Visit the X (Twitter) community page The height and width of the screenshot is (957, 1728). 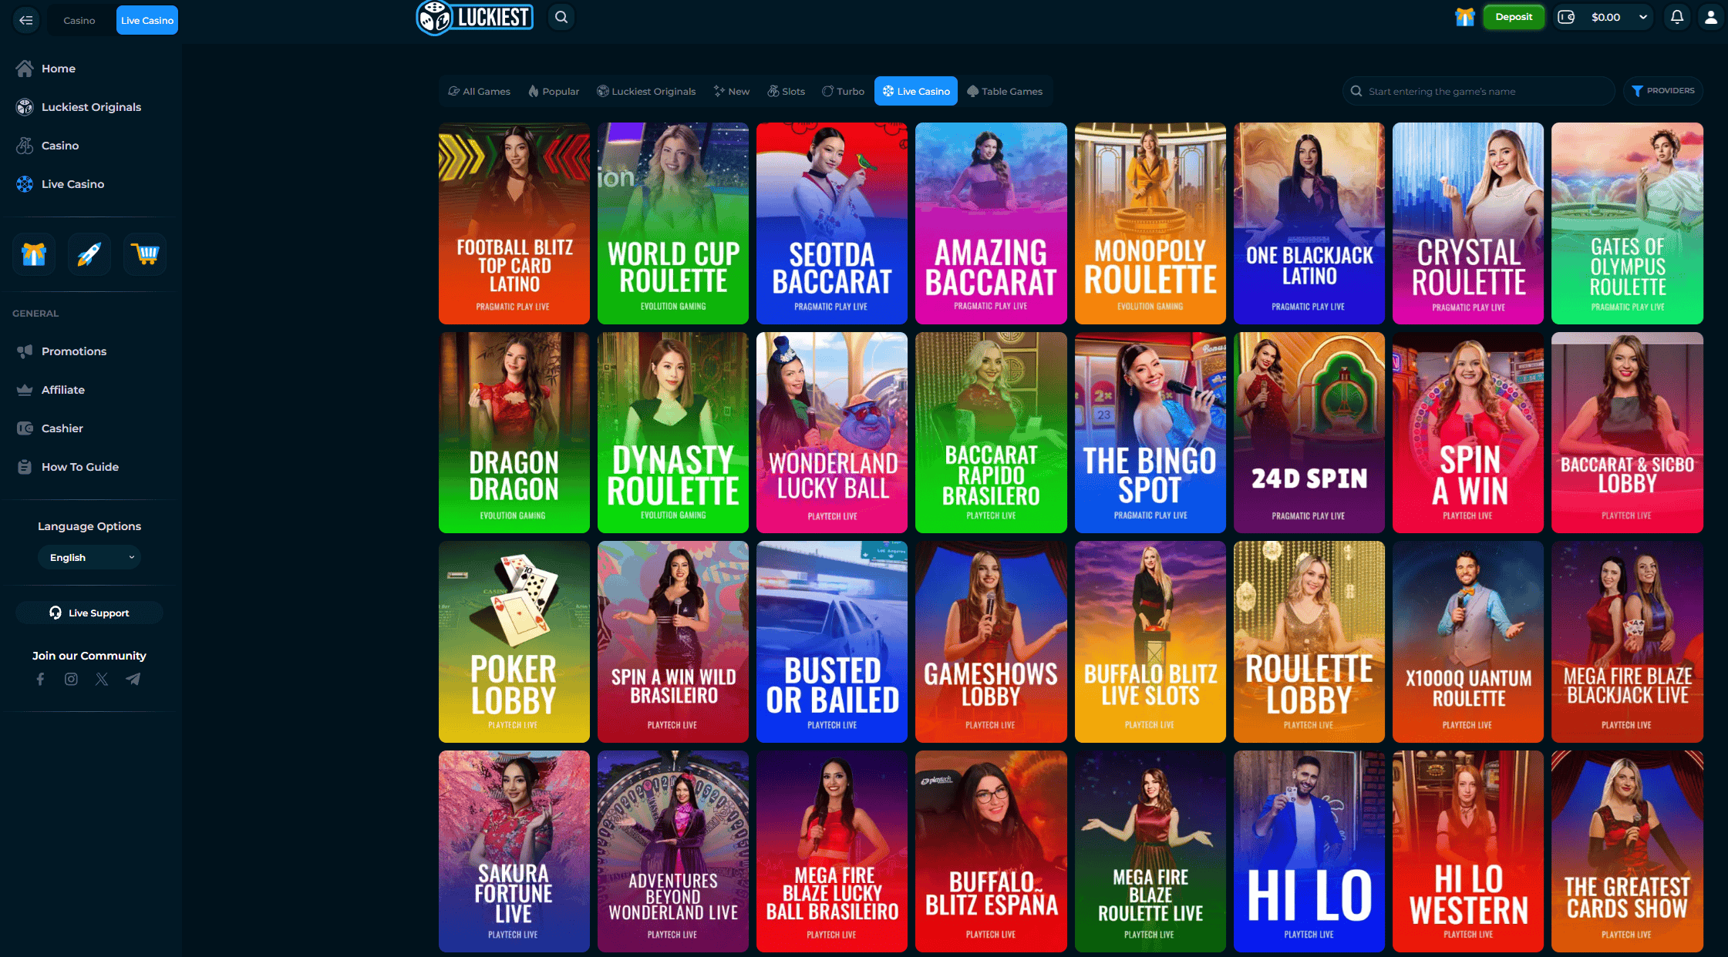(x=102, y=679)
